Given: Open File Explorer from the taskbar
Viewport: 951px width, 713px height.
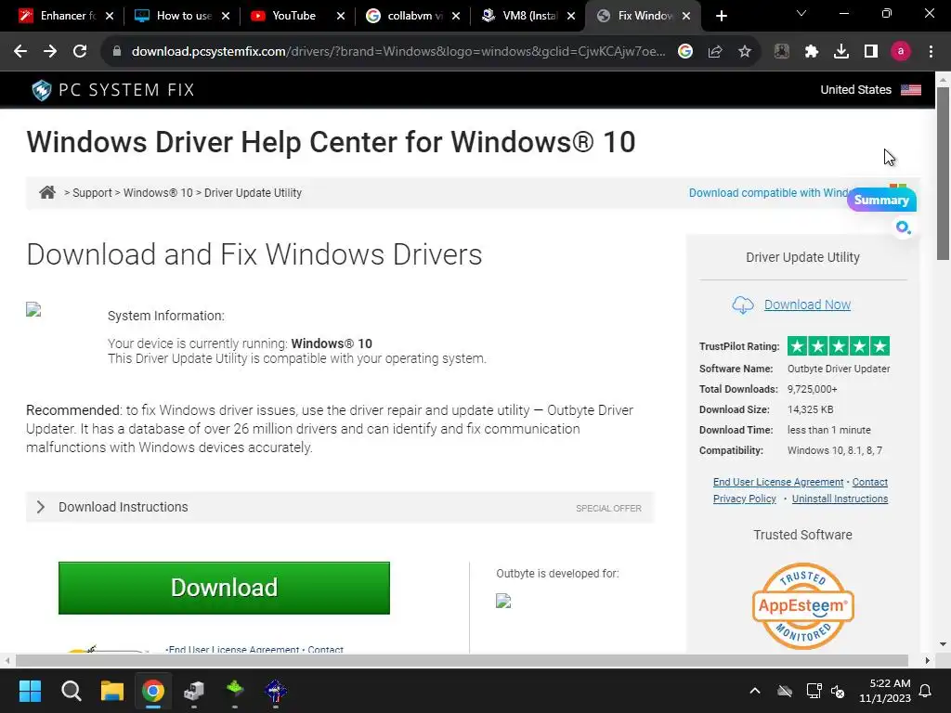Looking at the screenshot, I should pos(112,691).
